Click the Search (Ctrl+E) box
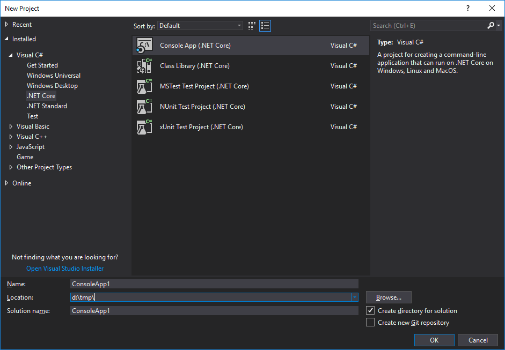Viewport: 505px width, 350px height. tap(428, 25)
